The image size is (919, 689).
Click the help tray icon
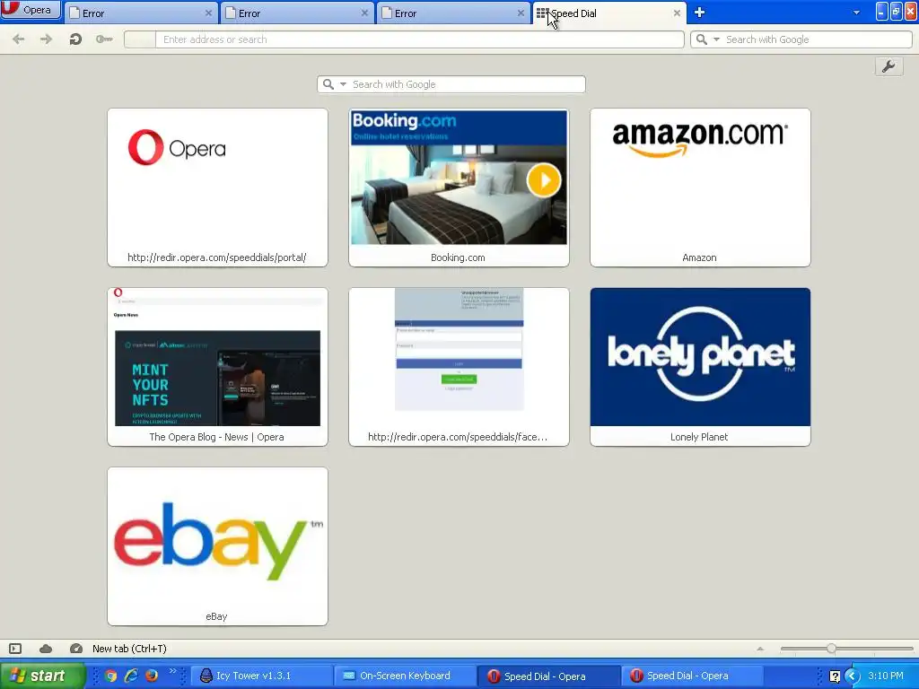pos(836,676)
